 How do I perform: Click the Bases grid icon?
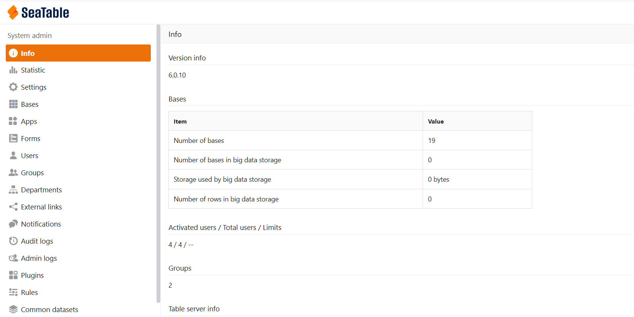pyautogui.click(x=13, y=104)
